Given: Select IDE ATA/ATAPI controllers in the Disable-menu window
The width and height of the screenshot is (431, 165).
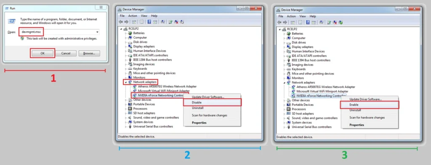Looking at the screenshot, I should [150, 55].
